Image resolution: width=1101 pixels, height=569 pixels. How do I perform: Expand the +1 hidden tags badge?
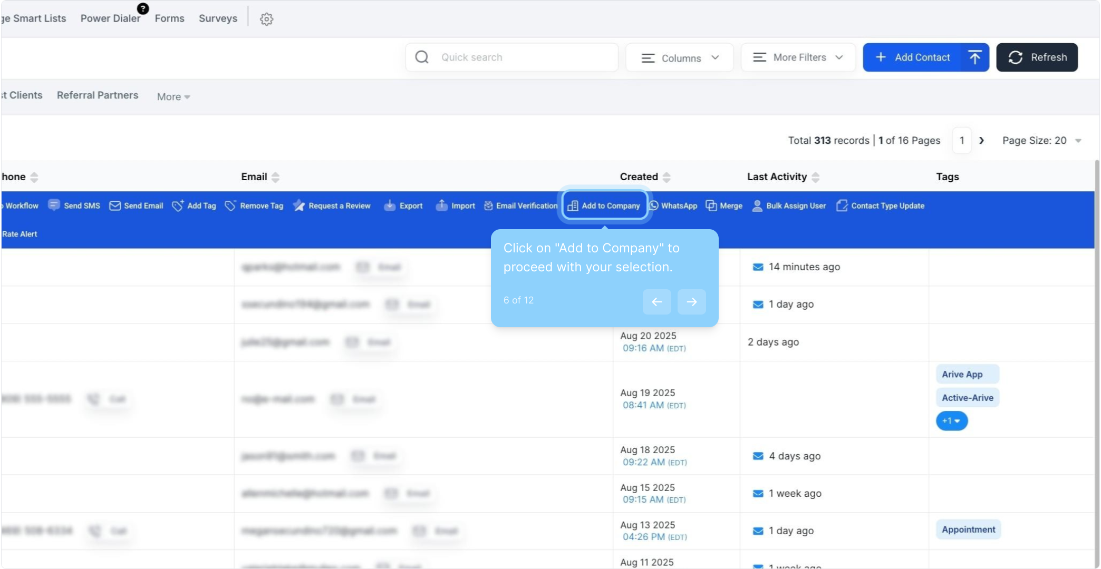click(951, 421)
